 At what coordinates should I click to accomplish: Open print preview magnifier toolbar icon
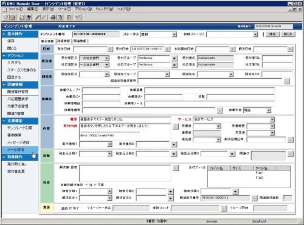pos(60,18)
